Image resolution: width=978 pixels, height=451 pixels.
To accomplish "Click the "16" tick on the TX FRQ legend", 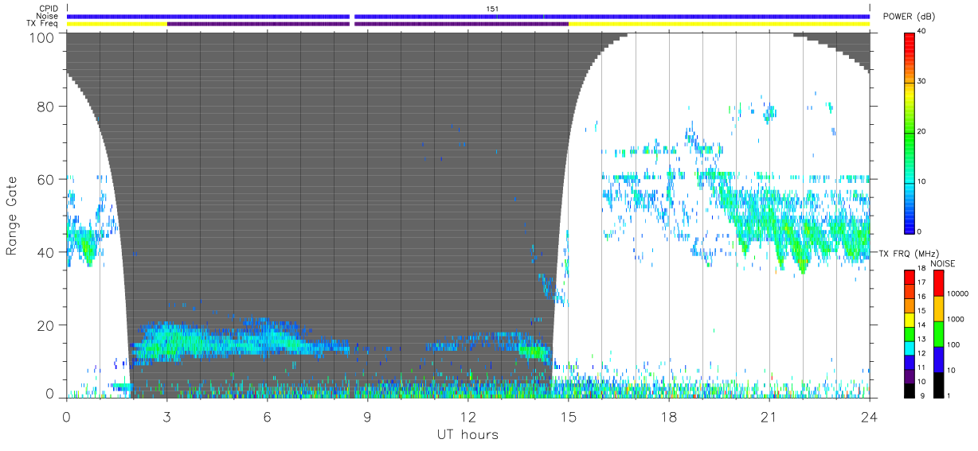I will [922, 296].
